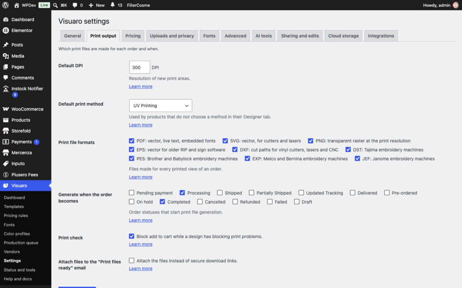This screenshot has height=288, width=462.
Task: Switch to the AI tools tab
Action: [x=263, y=36]
